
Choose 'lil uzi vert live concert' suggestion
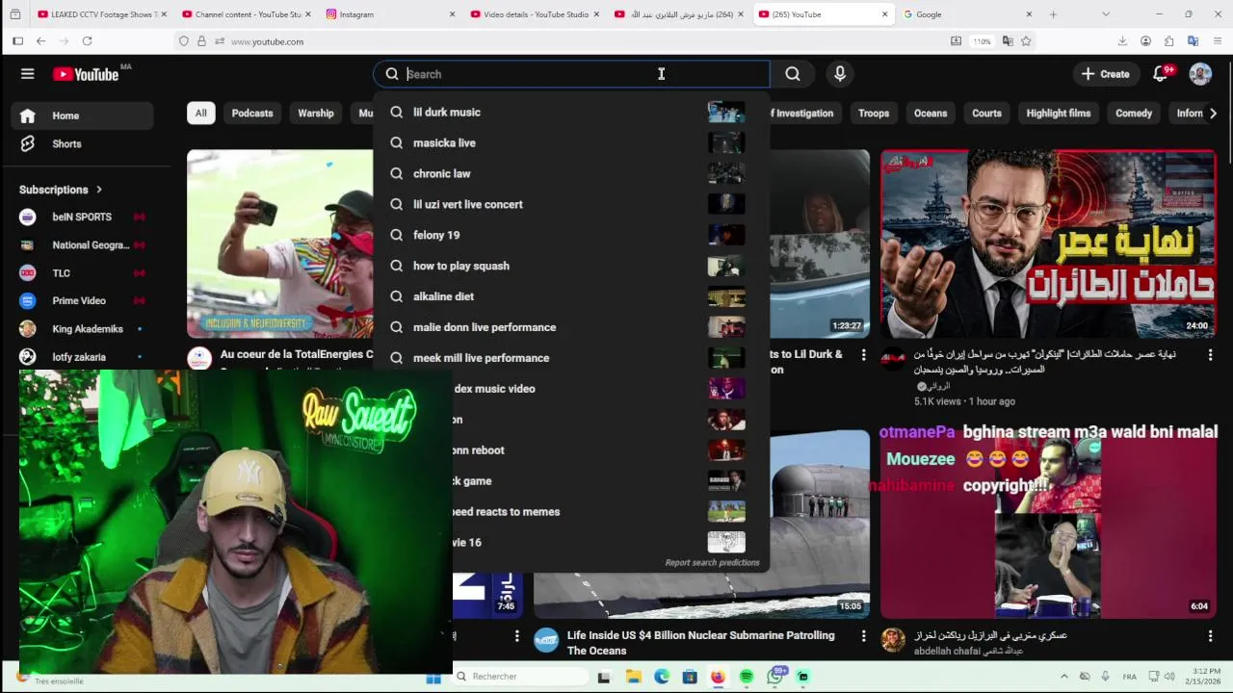click(x=571, y=204)
